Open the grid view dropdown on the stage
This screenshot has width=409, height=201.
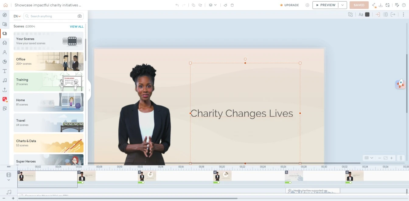point(369,158)
